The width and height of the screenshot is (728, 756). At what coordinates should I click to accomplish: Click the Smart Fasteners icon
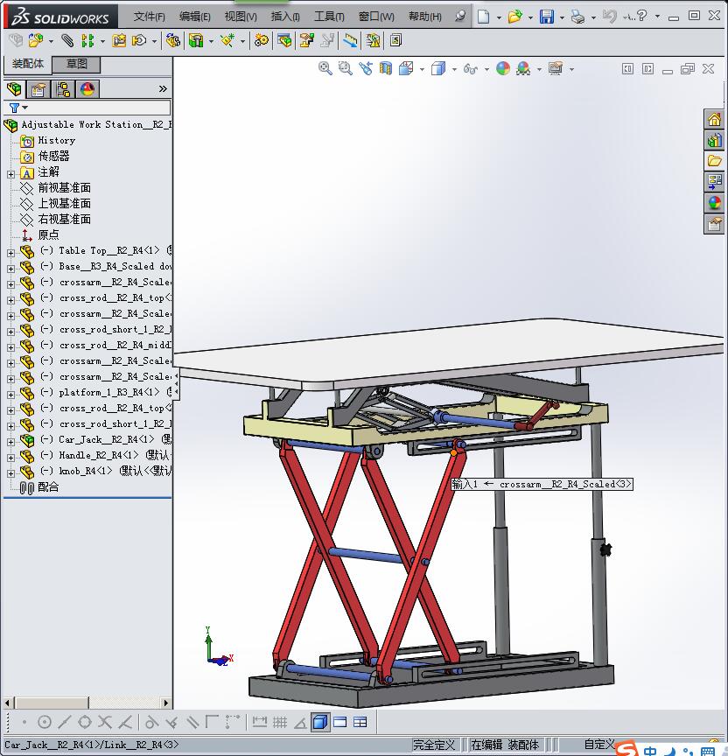(x=119, y=40)
